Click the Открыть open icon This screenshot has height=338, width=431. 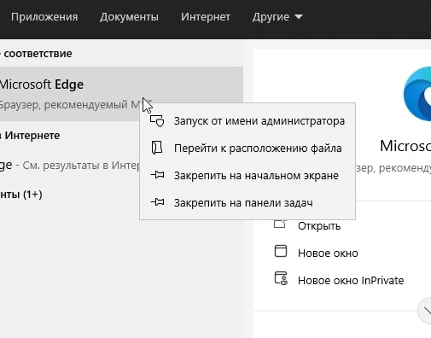tap(280, 224)
